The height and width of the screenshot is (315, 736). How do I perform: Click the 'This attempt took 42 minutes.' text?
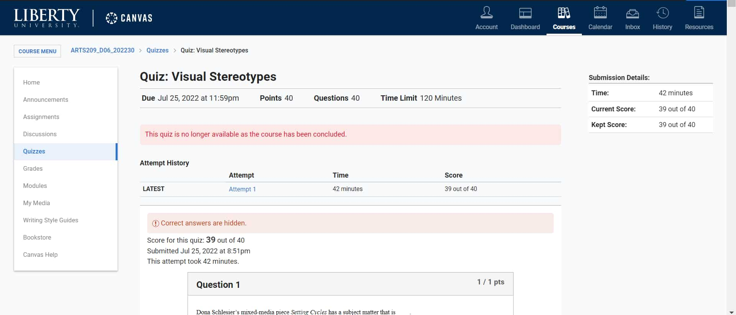tap(193, 261)
